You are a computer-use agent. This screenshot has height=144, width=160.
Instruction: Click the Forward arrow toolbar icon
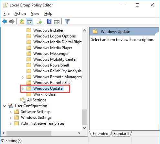[12, 22]
